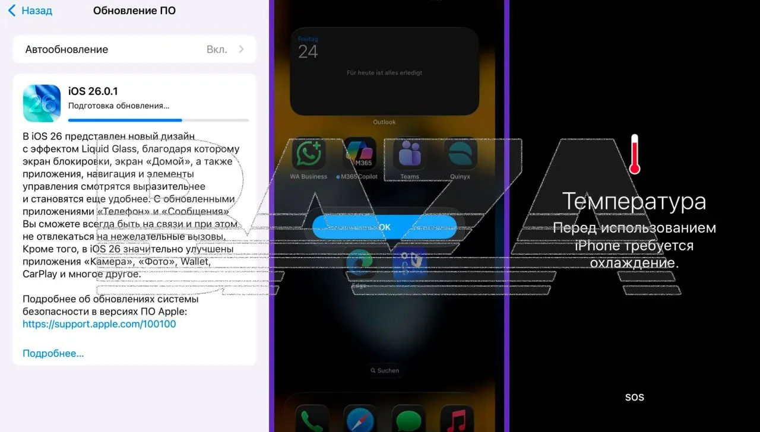Open the blue app icon beside Edge
The image size is (760, 432).
[410, 264]
